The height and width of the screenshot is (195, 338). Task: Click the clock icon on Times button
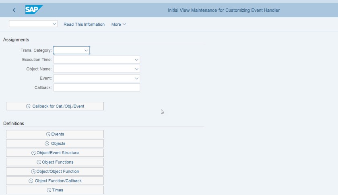49,190
